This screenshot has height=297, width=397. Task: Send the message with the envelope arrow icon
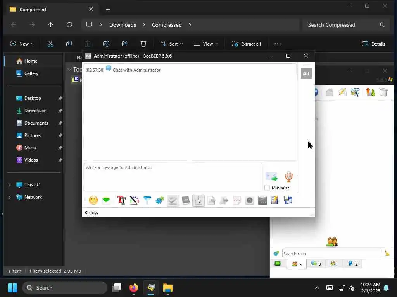click(271, 176)
